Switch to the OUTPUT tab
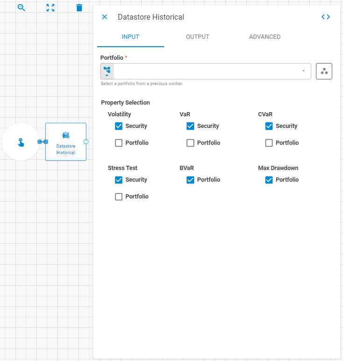 (197, 37)
